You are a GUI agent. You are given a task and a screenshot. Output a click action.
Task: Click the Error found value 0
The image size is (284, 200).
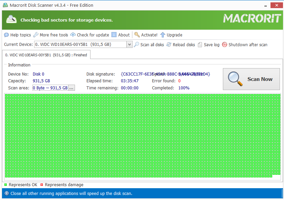[x=179, y=81]
